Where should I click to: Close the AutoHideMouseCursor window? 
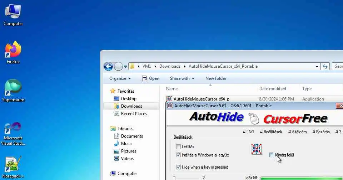340,106
